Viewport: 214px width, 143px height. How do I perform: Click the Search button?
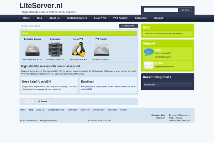[185, 10]
